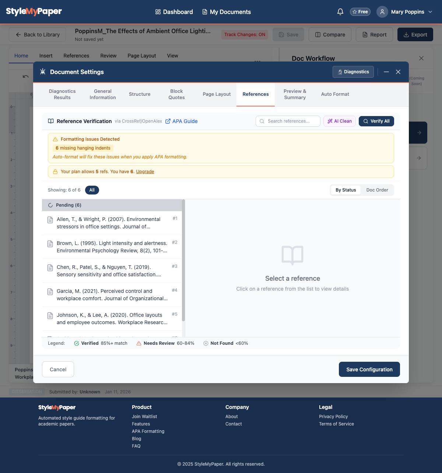Click the Search references field
Screen dimensions: 442x473
[x=288, y=121]
